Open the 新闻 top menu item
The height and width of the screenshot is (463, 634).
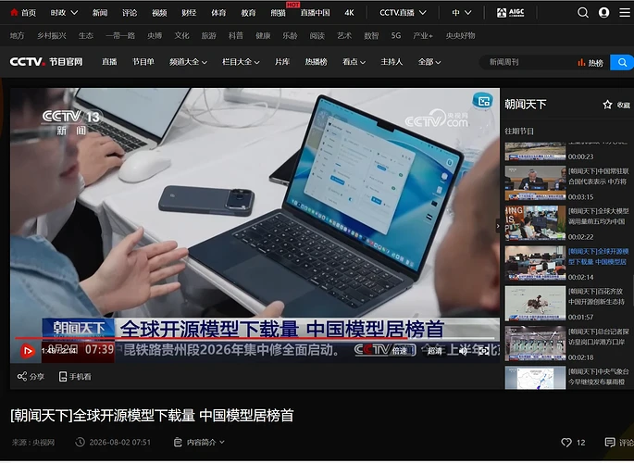[100, 13]
